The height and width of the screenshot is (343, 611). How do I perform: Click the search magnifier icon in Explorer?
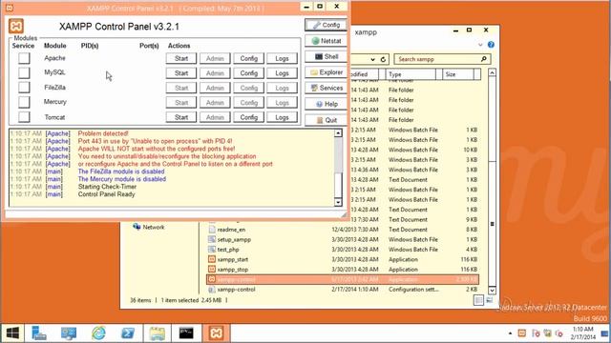(x=484, y=59)
